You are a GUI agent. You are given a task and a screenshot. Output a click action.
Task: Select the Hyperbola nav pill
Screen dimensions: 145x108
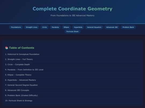(78, 27)
